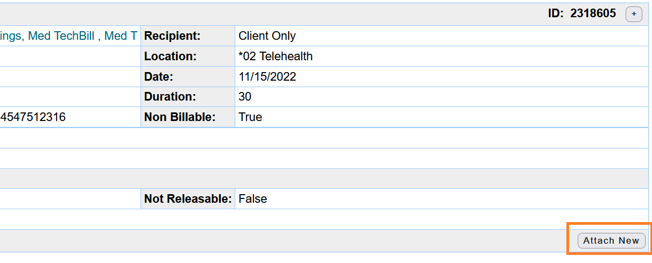
Task: Select the Location field label
Action: point(170,56)
